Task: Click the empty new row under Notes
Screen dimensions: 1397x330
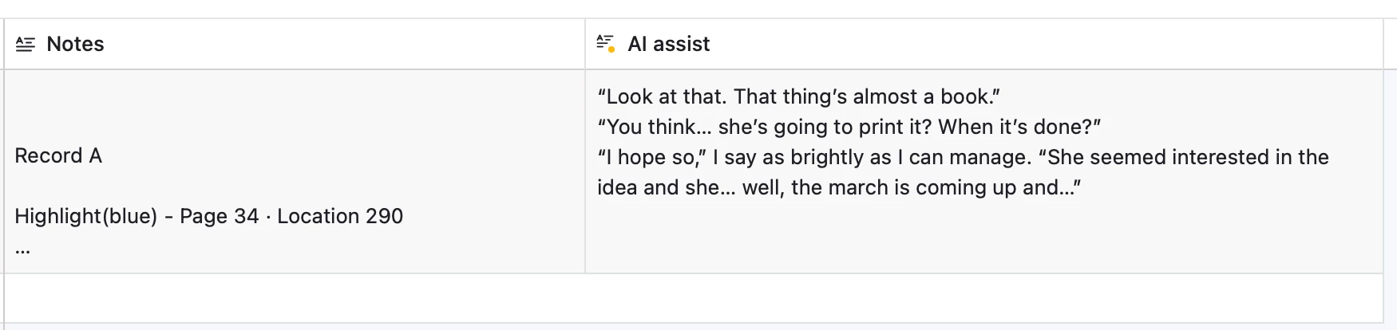Action: coord(295,298)
